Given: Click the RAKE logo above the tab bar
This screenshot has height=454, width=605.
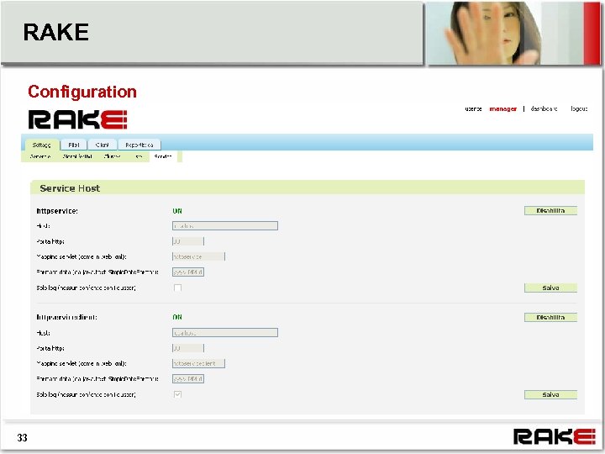Looking at the screenshot, I should (x=77, y=119).
